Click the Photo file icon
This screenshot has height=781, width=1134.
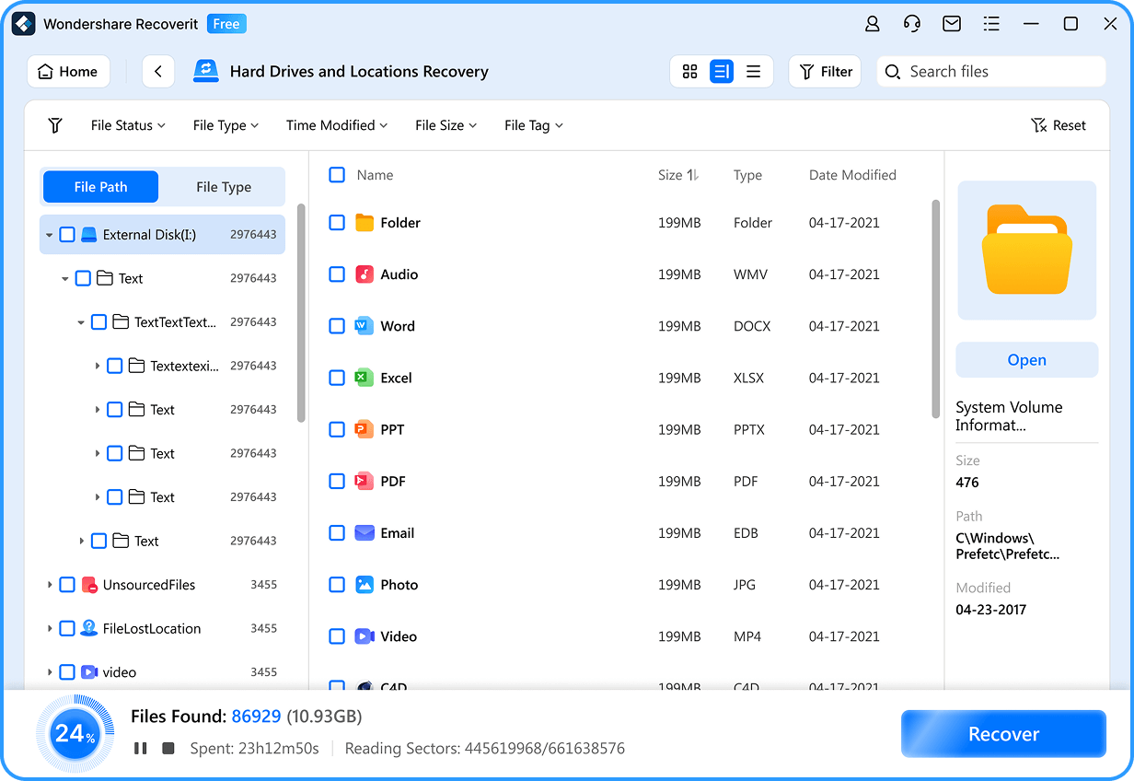click(364, 585)
